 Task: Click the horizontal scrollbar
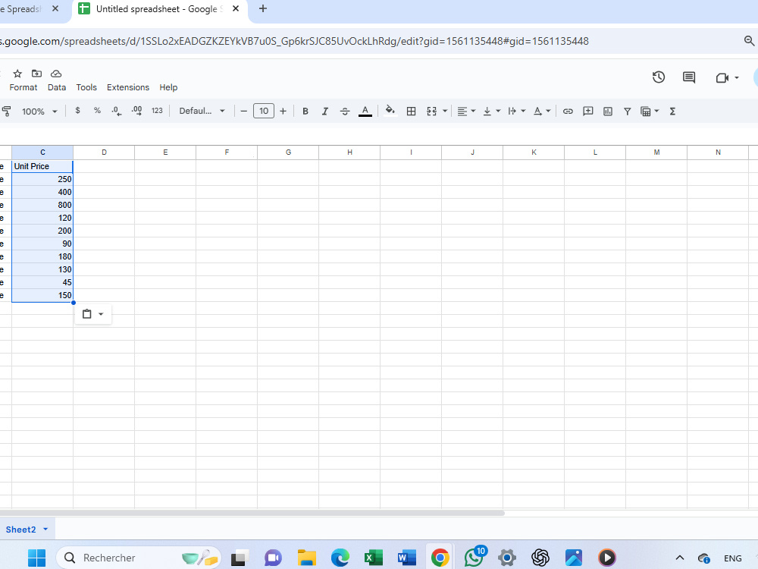tap(252, 513)
